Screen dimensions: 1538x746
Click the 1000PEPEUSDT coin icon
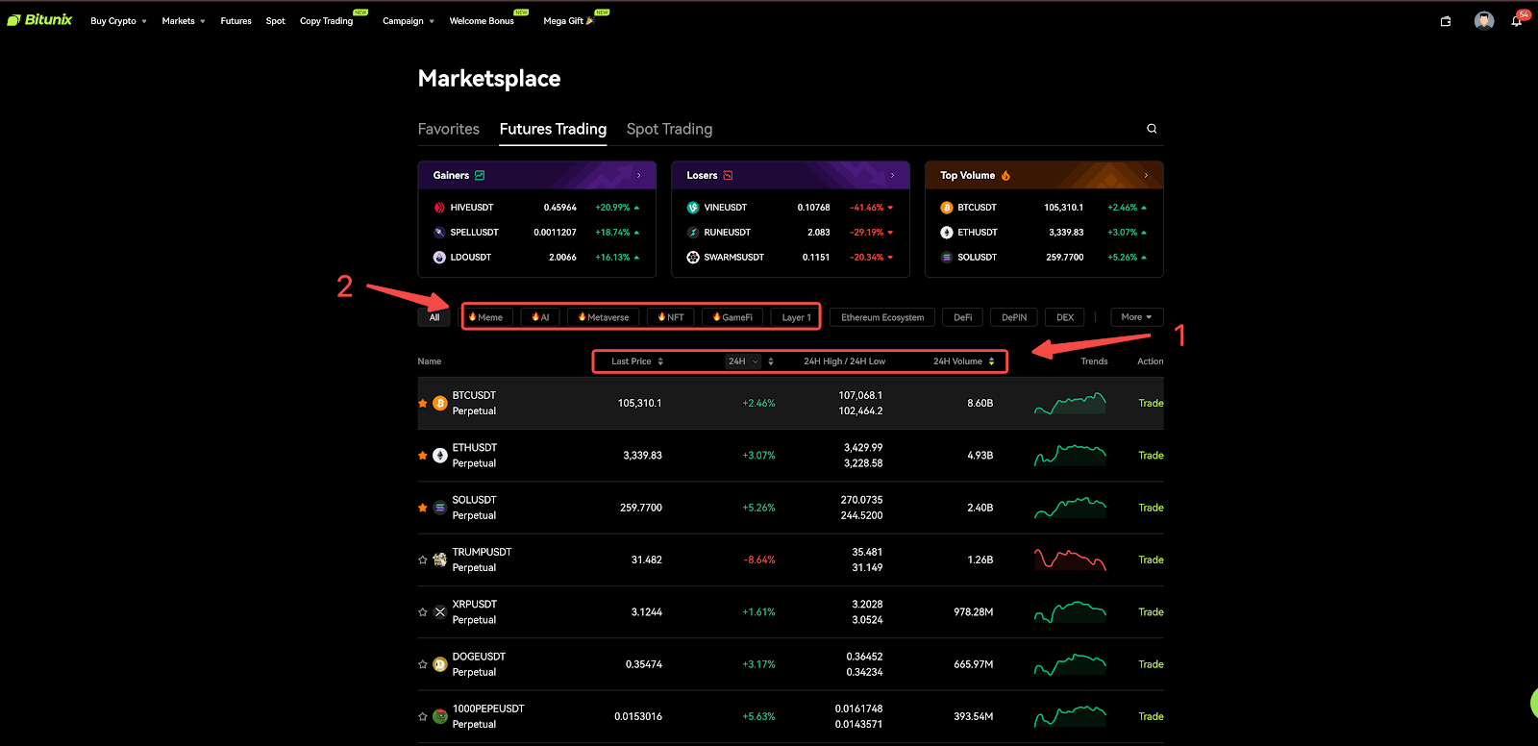pos(440,716)
